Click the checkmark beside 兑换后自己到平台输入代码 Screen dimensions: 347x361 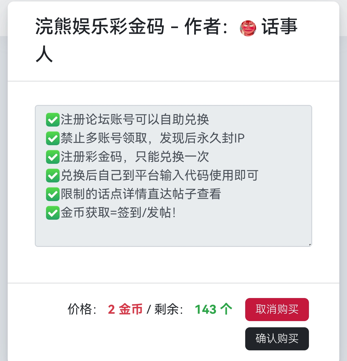click(x=53, y=176)
